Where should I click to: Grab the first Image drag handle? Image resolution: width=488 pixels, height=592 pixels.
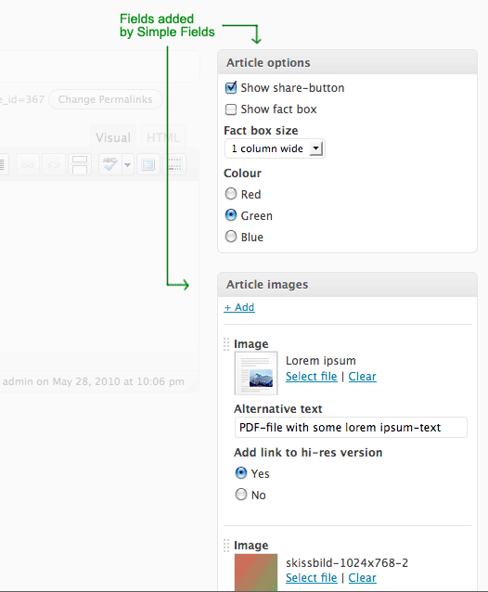(226, 344)
